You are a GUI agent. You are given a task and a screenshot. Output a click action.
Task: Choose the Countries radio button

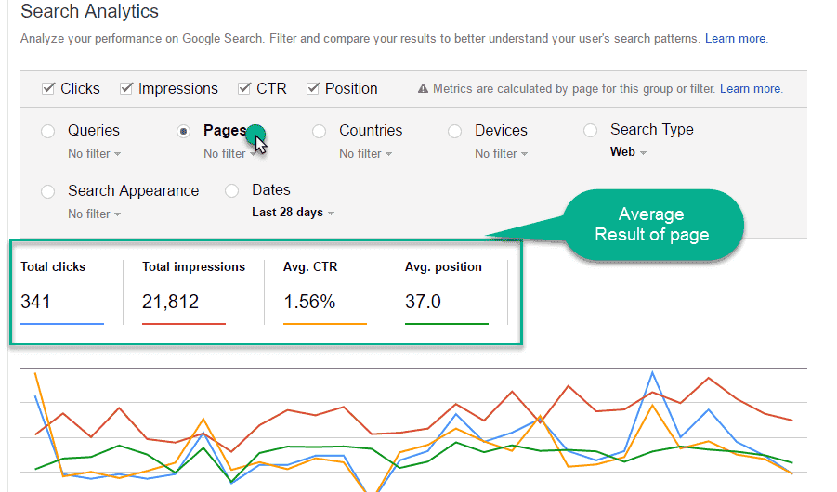[320, 131]
